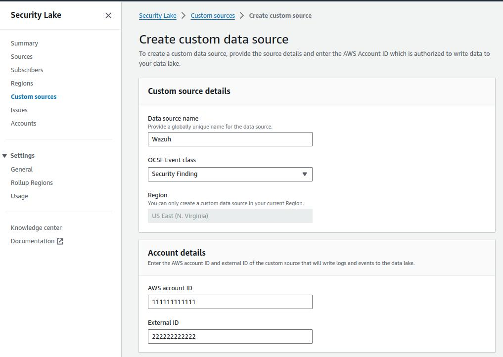Open the Issues page
The height and width of the screenshot is (357, 503).
click(19, 110)
